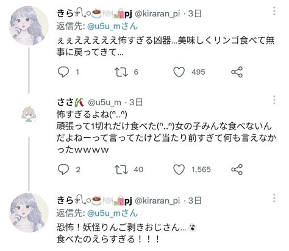Like the tweet with 495 likes
The image size is (289, 251).
coord(179,72)
